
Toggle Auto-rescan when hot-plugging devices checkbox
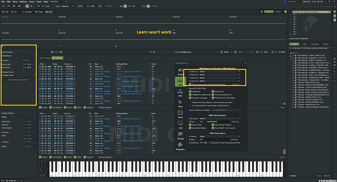point(190,84)
